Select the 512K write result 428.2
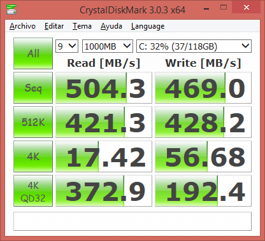The image size is (265, 241). point(203,122)
